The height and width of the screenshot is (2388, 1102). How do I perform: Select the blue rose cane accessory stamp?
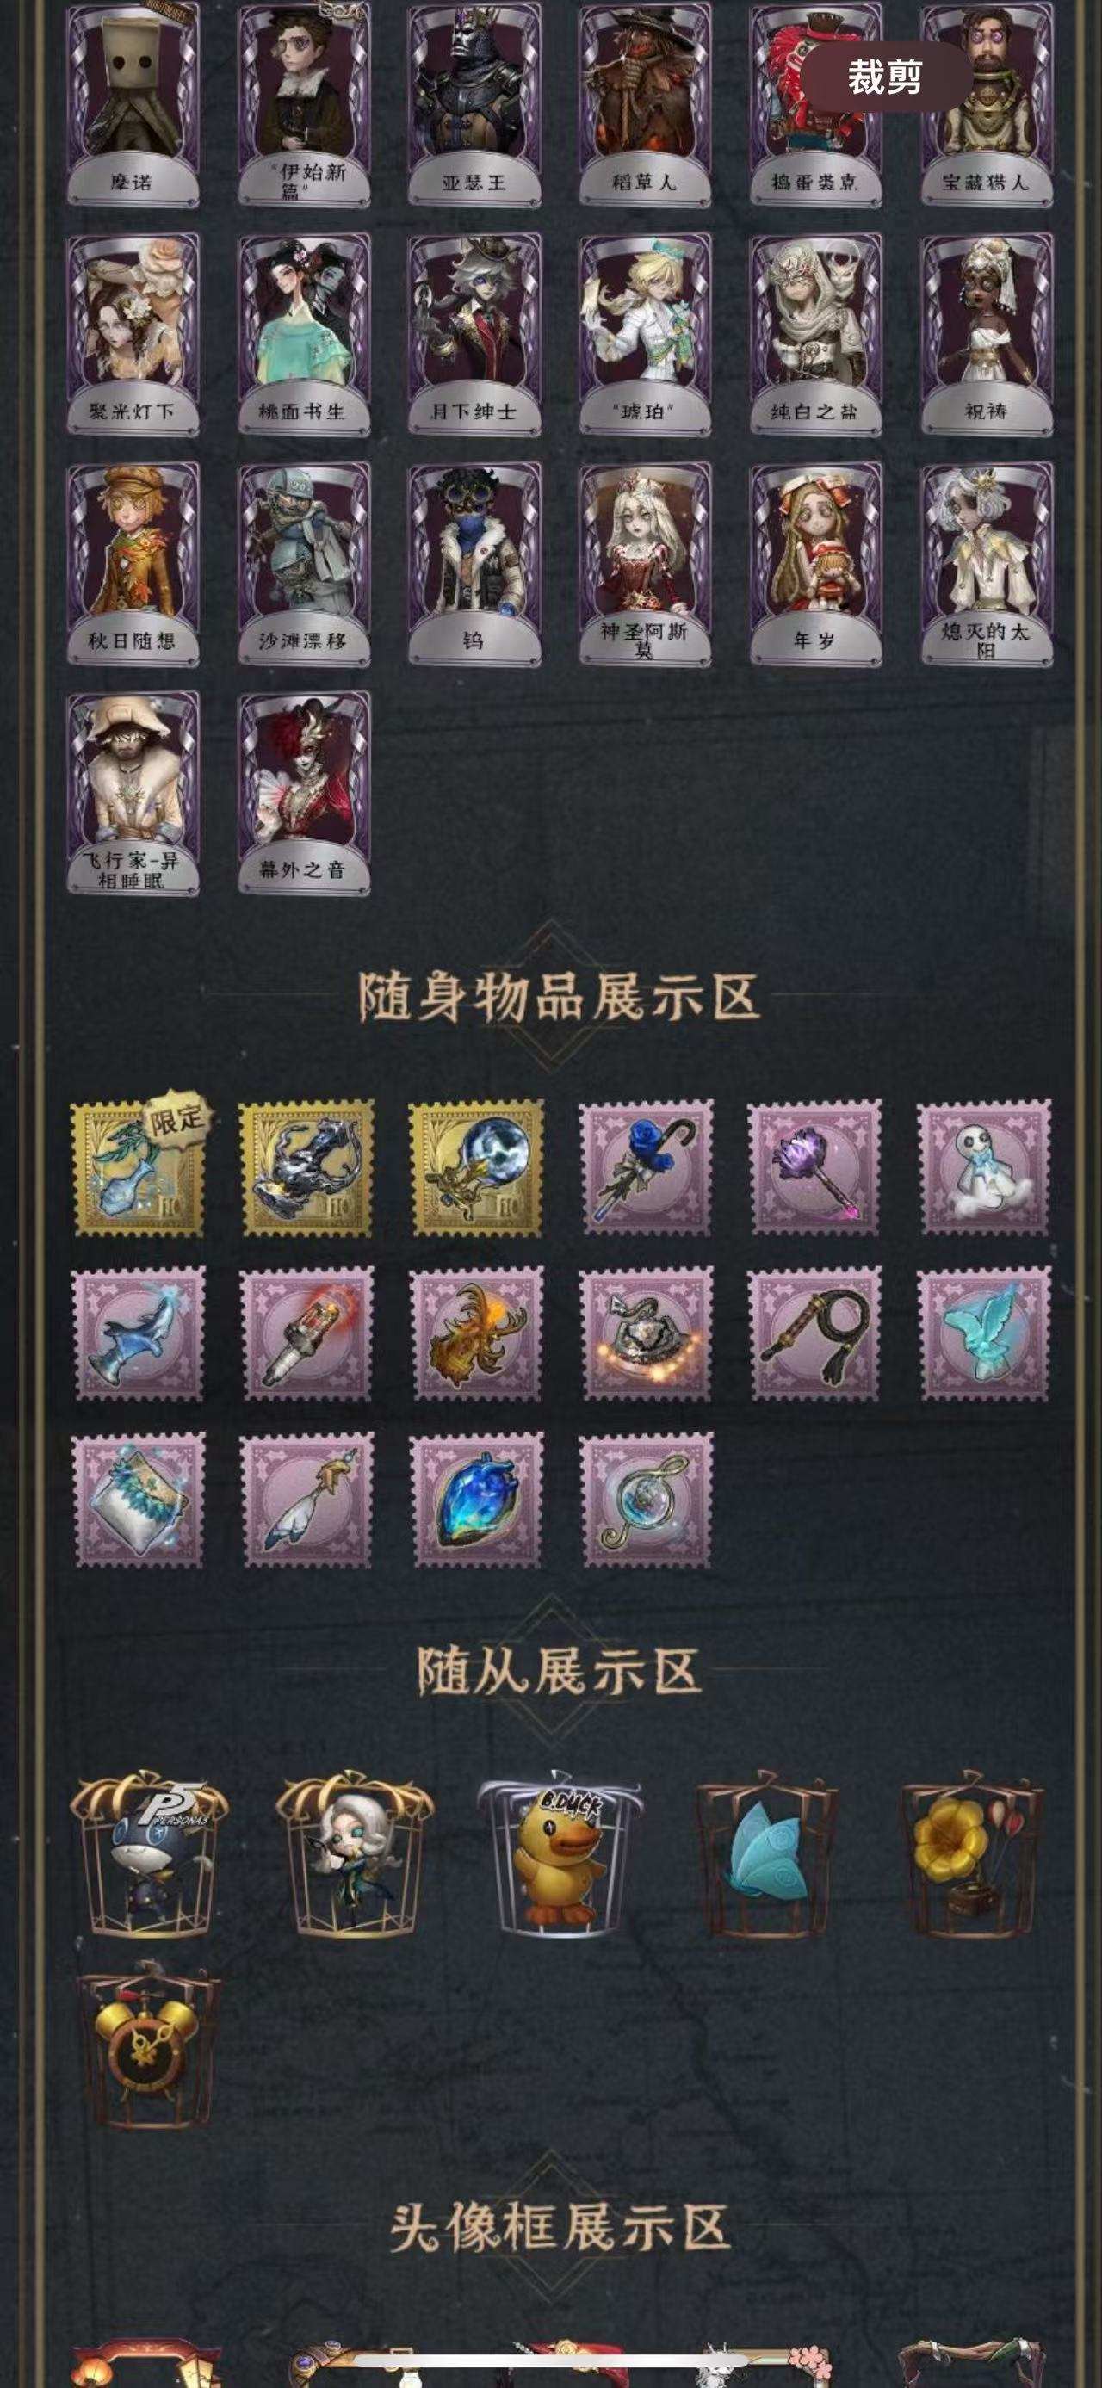[647, 1167]
